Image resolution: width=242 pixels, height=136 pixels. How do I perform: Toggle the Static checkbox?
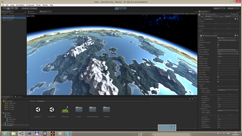[x=231, y=14]
